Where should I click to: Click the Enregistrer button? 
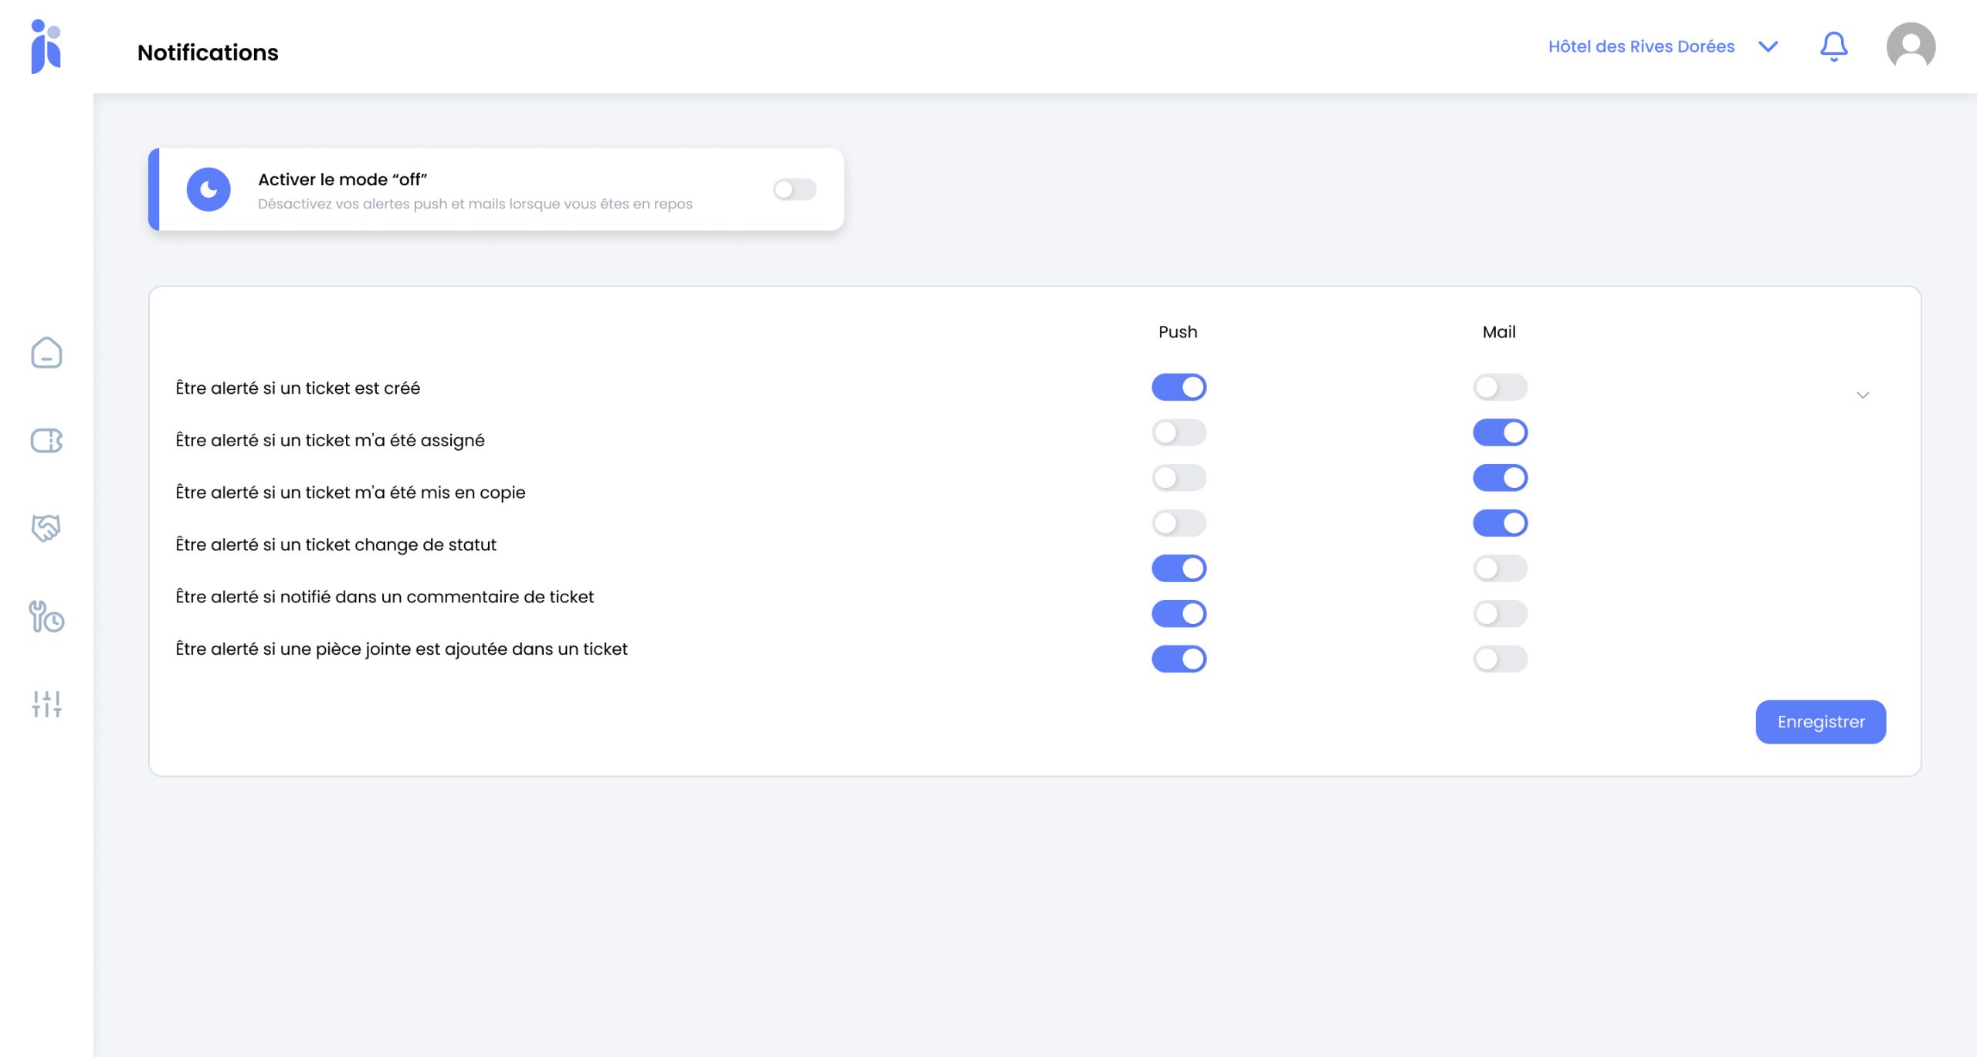[x=1820, y=722]
